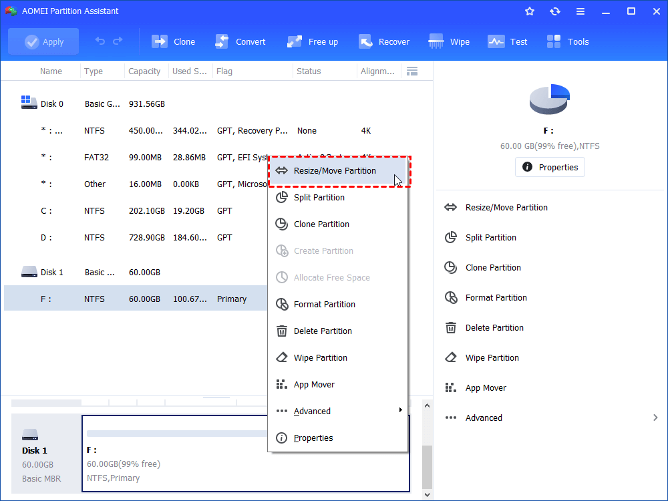Choose Resize/Move Partition in context menu
The width and height of the screenshot is (668, 501).
(x=335, y=171)
